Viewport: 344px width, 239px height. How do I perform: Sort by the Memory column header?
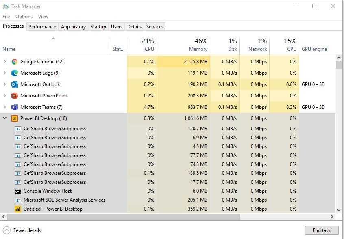[x=183, y=45]
